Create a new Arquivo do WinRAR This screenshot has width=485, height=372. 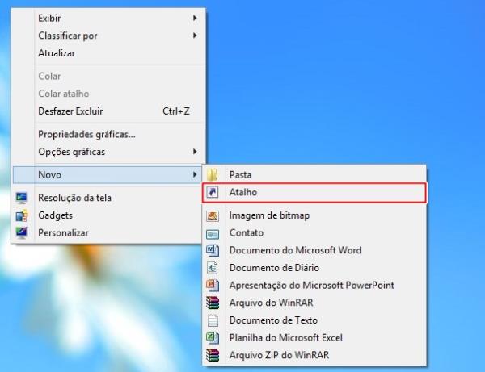pos(314,303)
